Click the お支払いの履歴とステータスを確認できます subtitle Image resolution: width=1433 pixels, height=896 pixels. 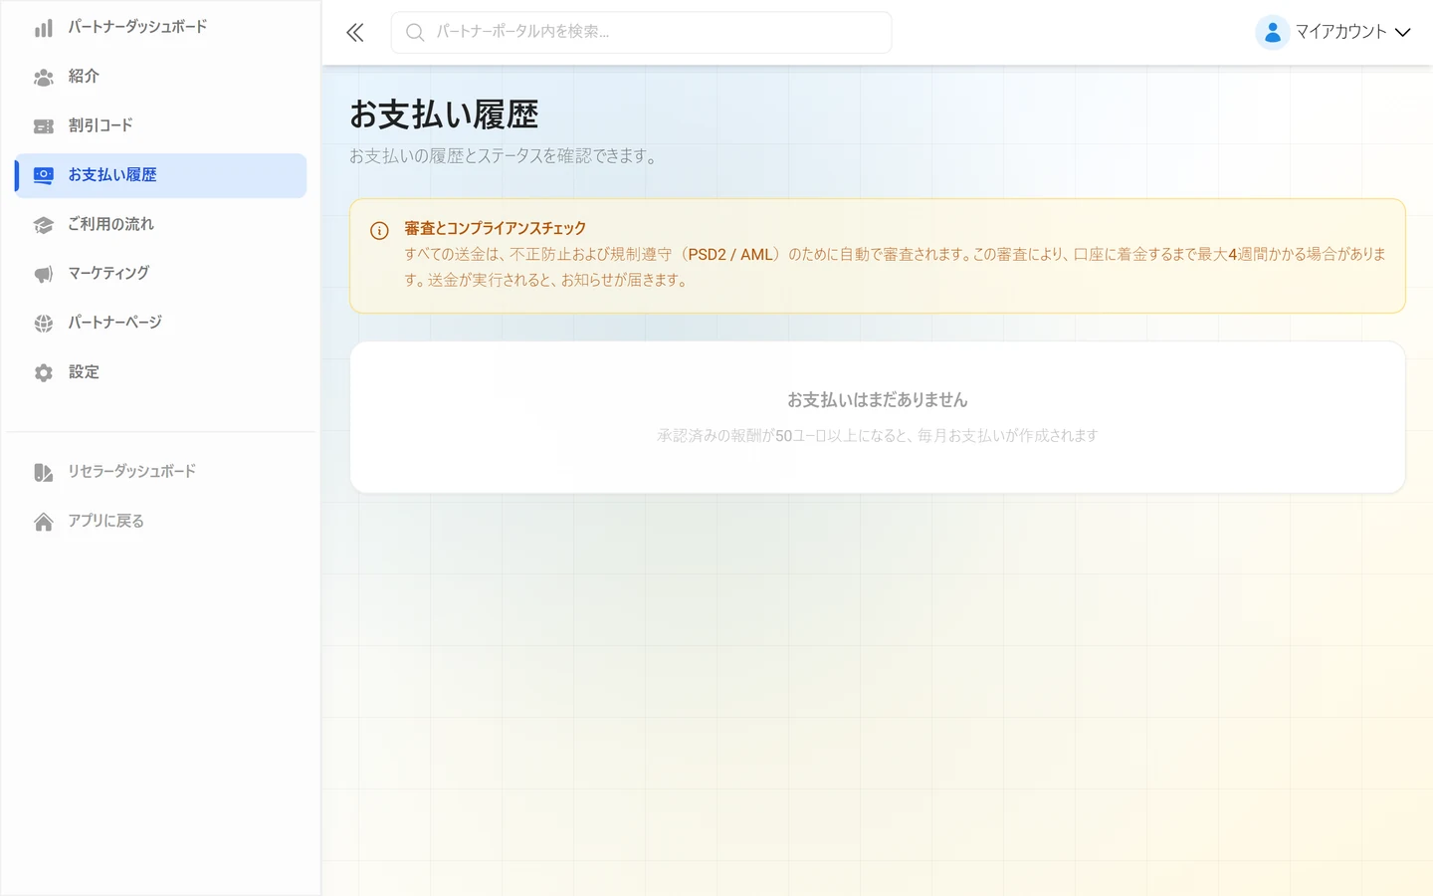pos(503,156)
